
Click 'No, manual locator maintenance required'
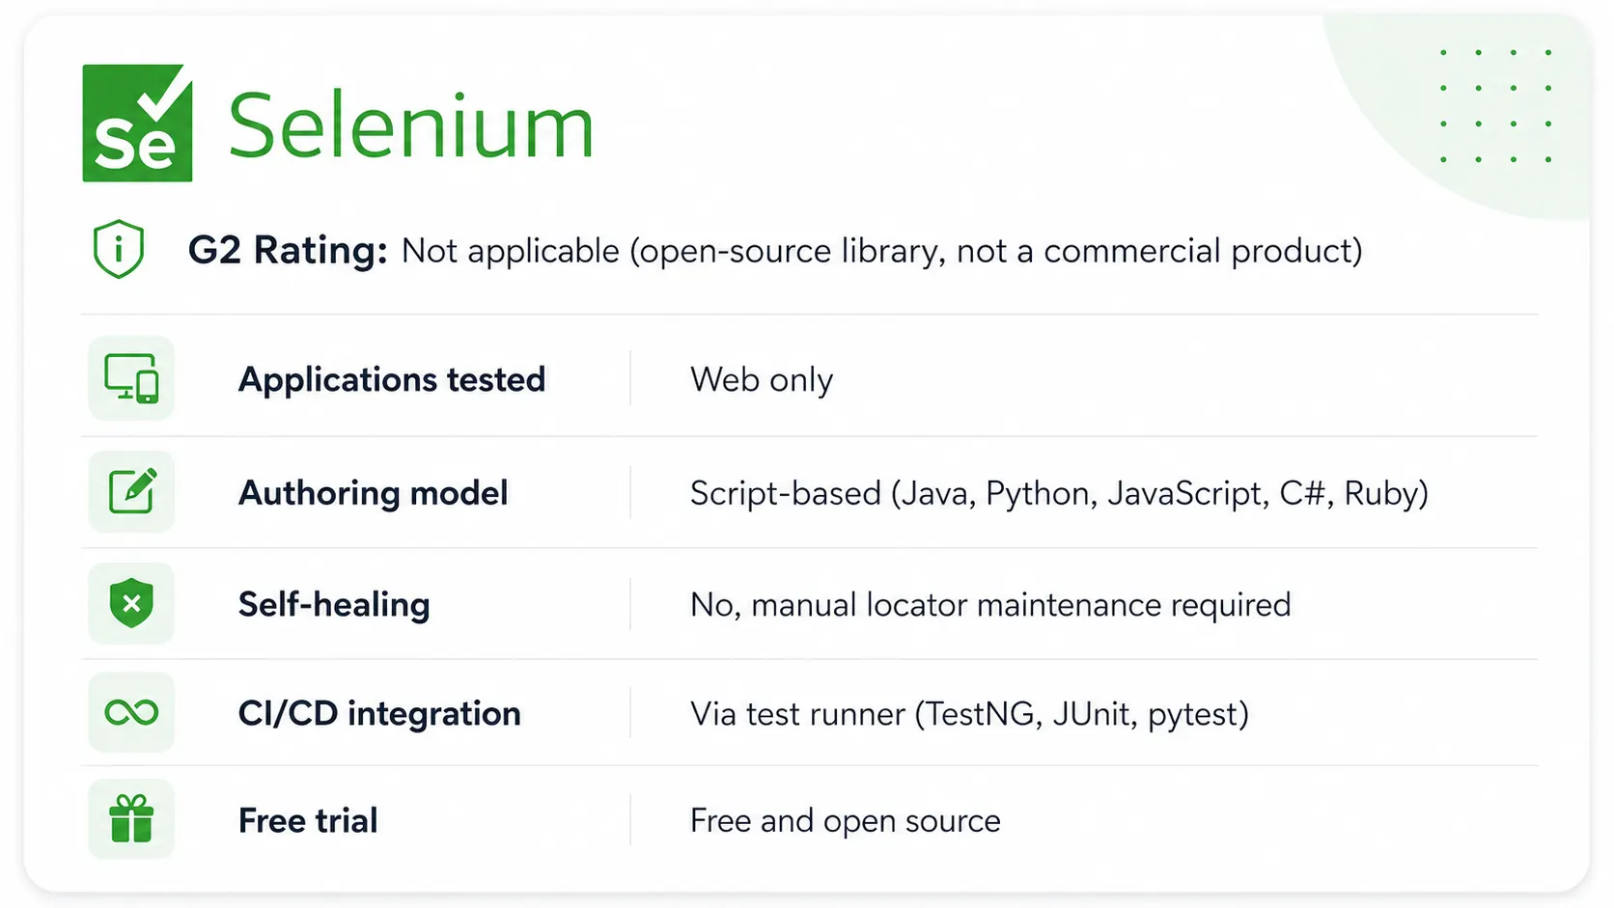[x=990, y=605]
